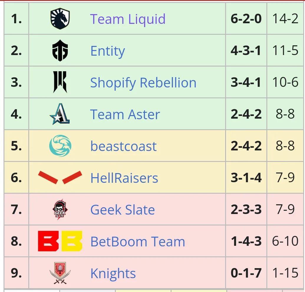Open the HellRaisers link
The image size is (305, 292).
pyautogui.click(x=124, y=178)
